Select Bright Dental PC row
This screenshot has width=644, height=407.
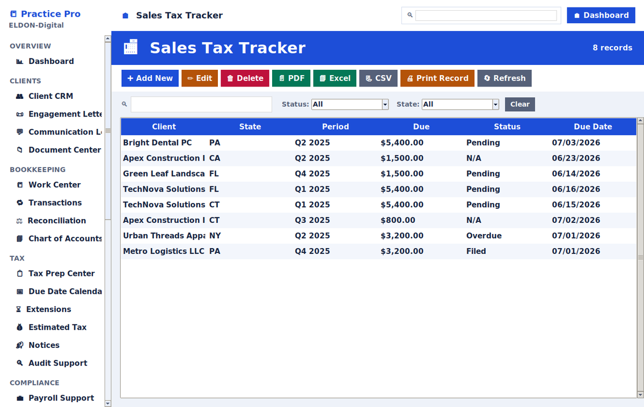pos(378,143)
